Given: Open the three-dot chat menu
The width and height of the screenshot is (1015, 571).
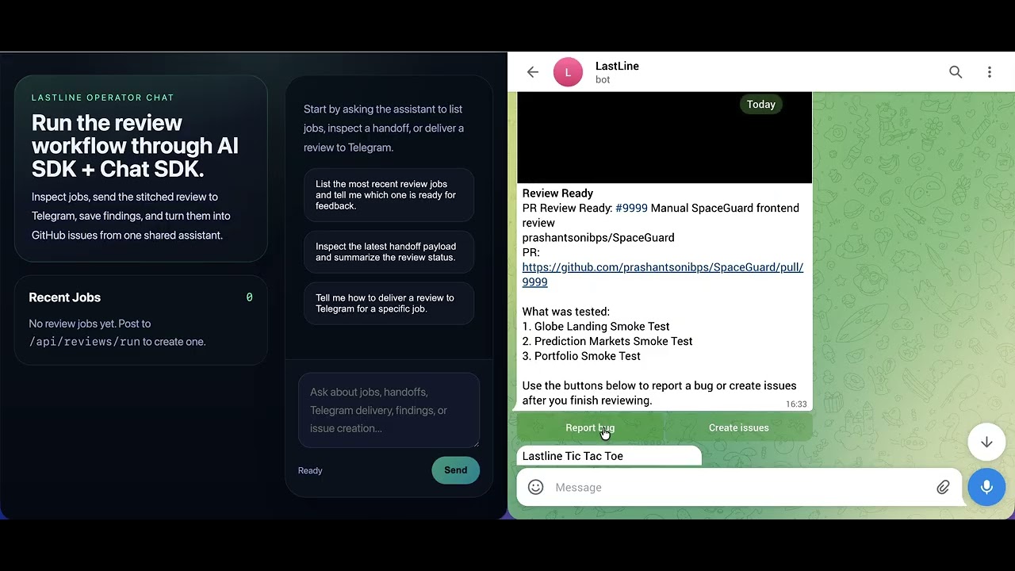Looking at the screenshot, I should [989, 72].
